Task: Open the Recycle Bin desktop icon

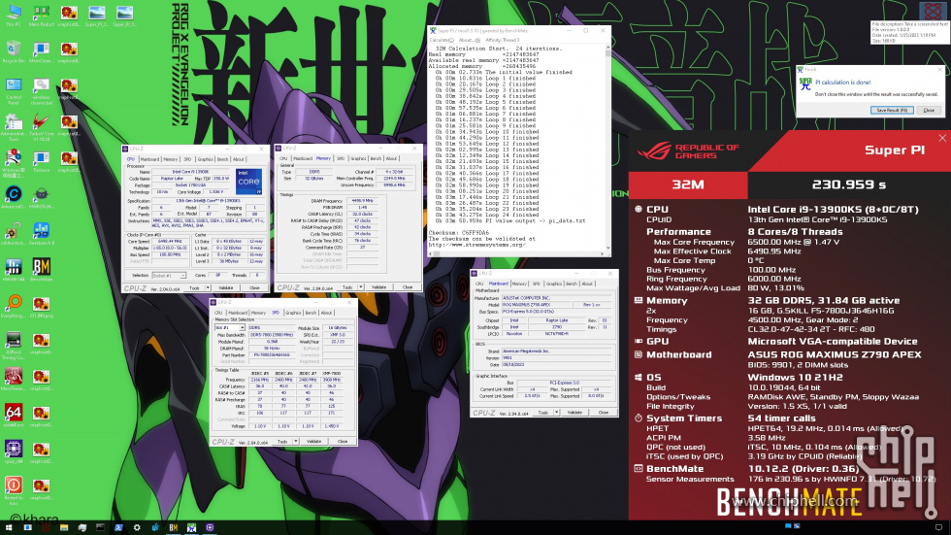Action: pos(14,51)
